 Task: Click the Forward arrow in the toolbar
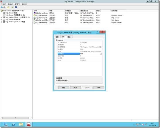coord(5,7)
